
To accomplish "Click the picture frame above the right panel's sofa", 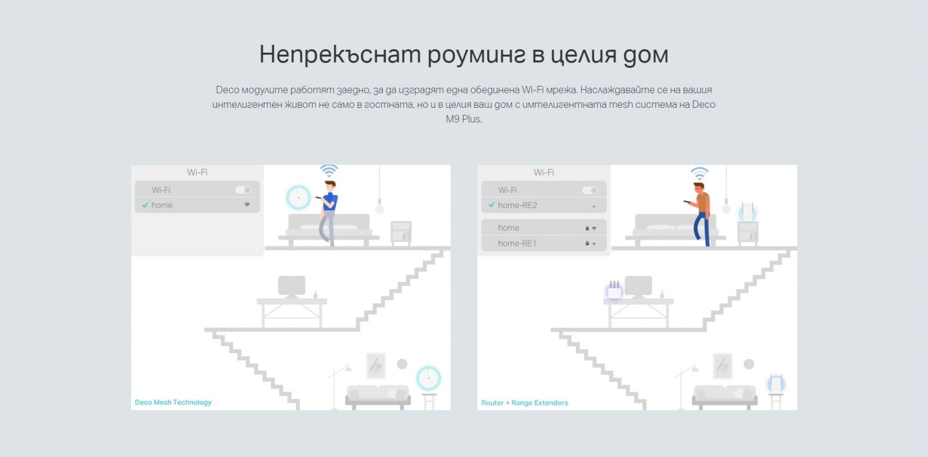I will point(723,365).
